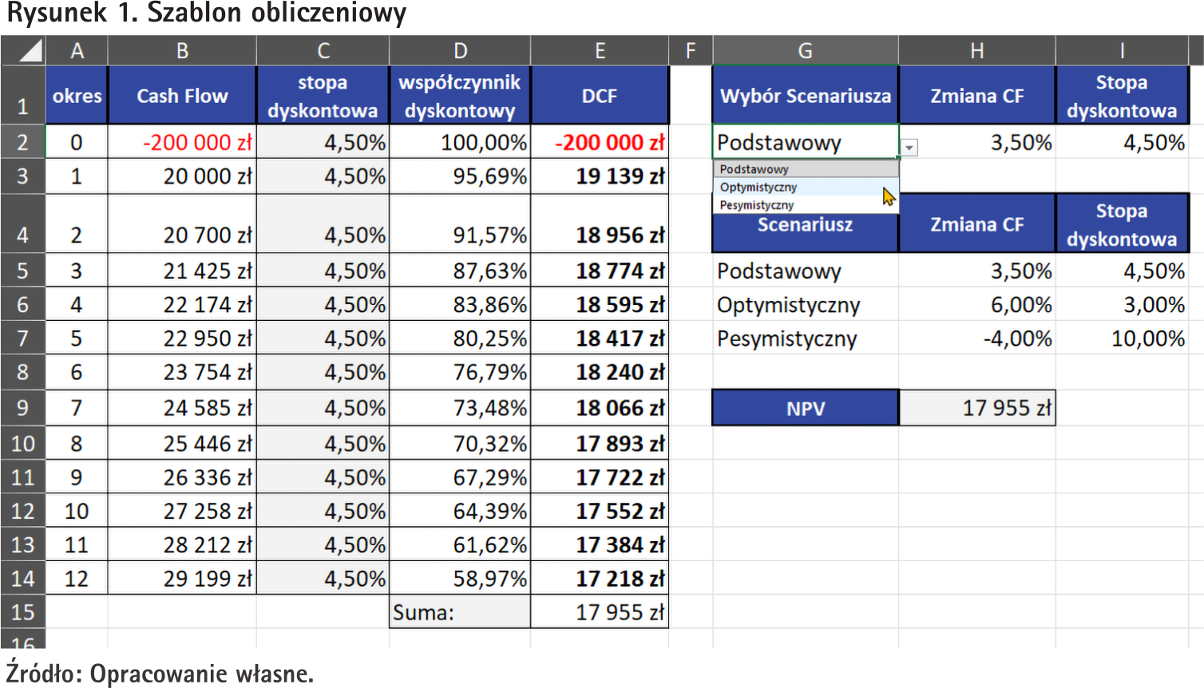The width and height of the screenshot is (1204, 688).
Task: Click the select-all corner triangle
Action: click(x=30, y=52)
